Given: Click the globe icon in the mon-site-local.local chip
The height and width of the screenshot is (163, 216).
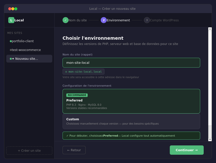Looking at the screenshot, I should click(66, 72).
